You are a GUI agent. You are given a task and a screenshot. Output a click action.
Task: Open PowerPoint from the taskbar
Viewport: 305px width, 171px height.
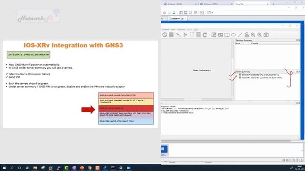pos(82,168)
